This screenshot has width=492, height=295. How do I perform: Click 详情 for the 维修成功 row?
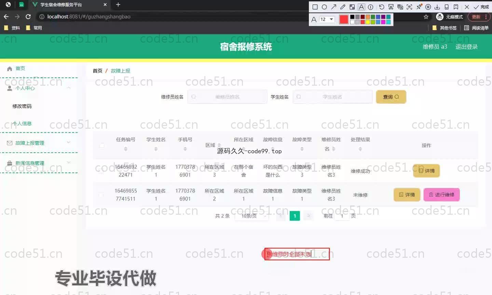[x=426, y=171]
